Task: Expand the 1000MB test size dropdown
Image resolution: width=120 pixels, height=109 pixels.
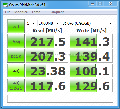Action: (49, 23)
